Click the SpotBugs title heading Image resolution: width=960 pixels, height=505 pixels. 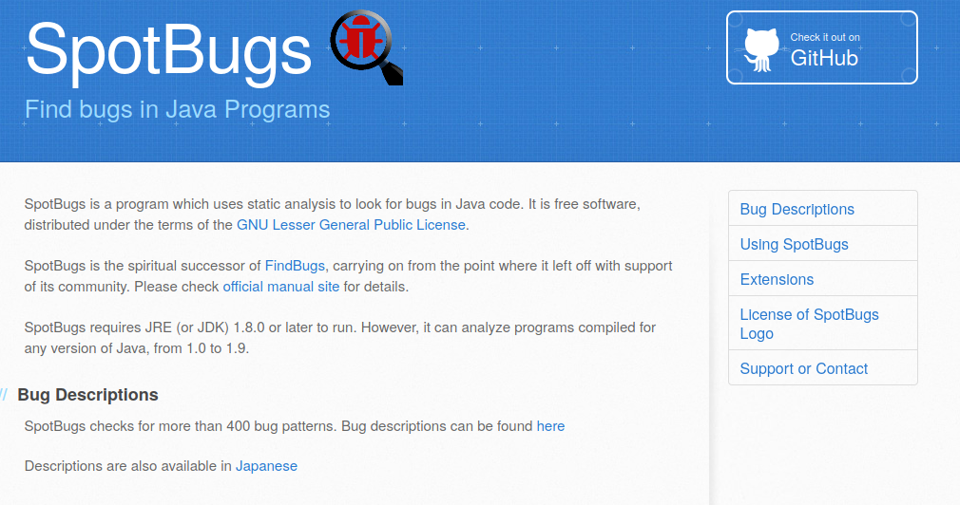[x=168, y=47]
